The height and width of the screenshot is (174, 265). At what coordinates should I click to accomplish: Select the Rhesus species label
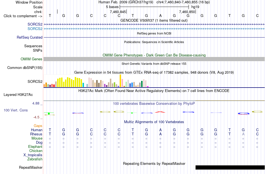pyautogui.click(x=36, y=134)
